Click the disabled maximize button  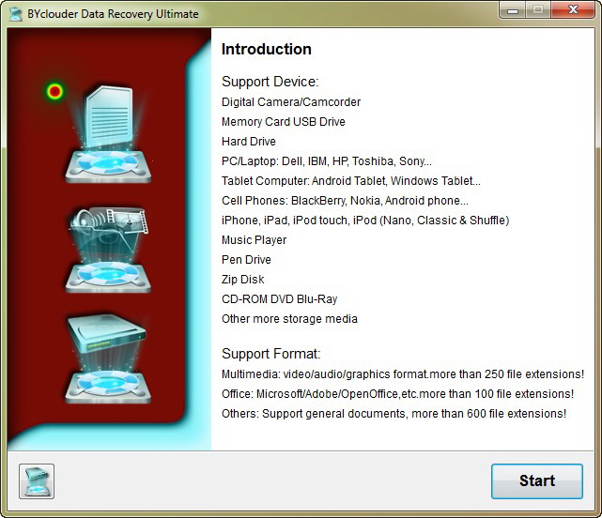tap(538, 11)
